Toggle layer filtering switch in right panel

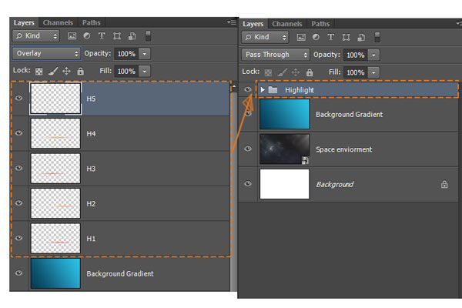tap(377, 37)
